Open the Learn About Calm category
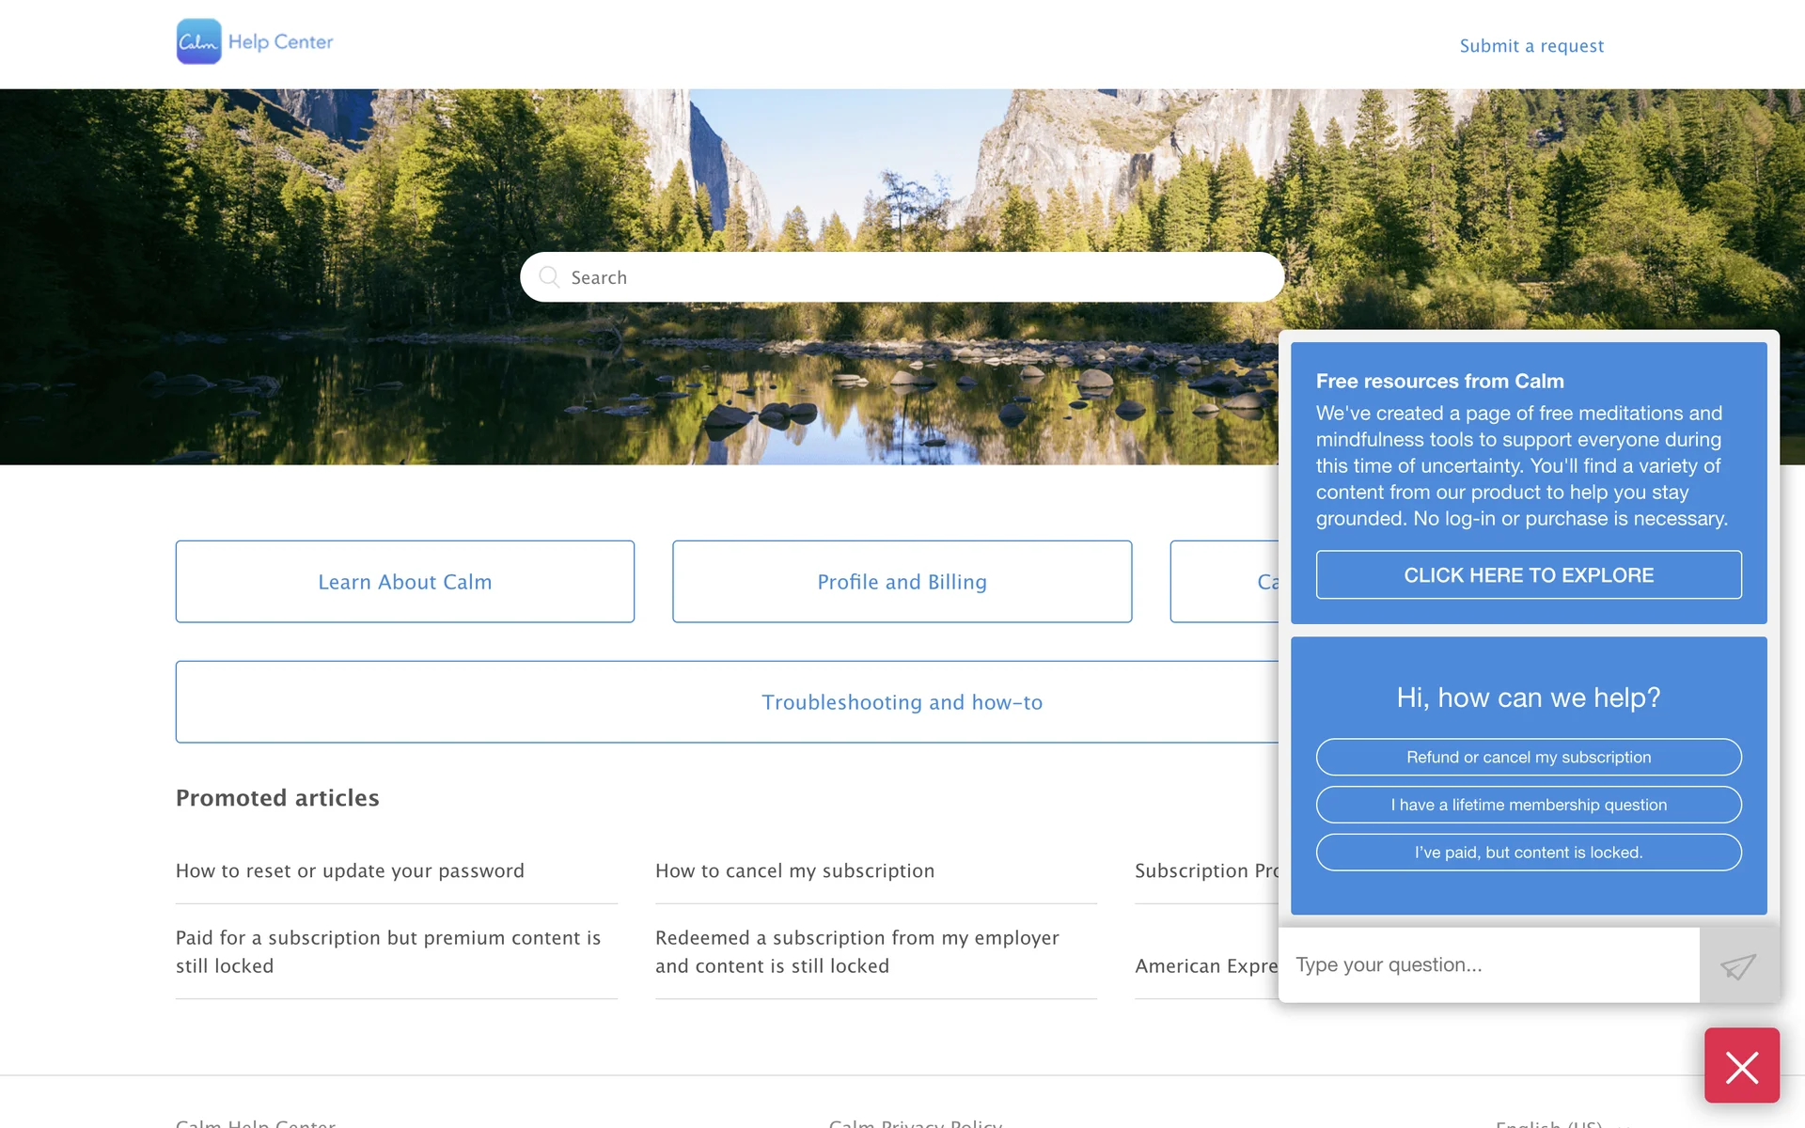1805x1128 pixels. pos(404,582)
